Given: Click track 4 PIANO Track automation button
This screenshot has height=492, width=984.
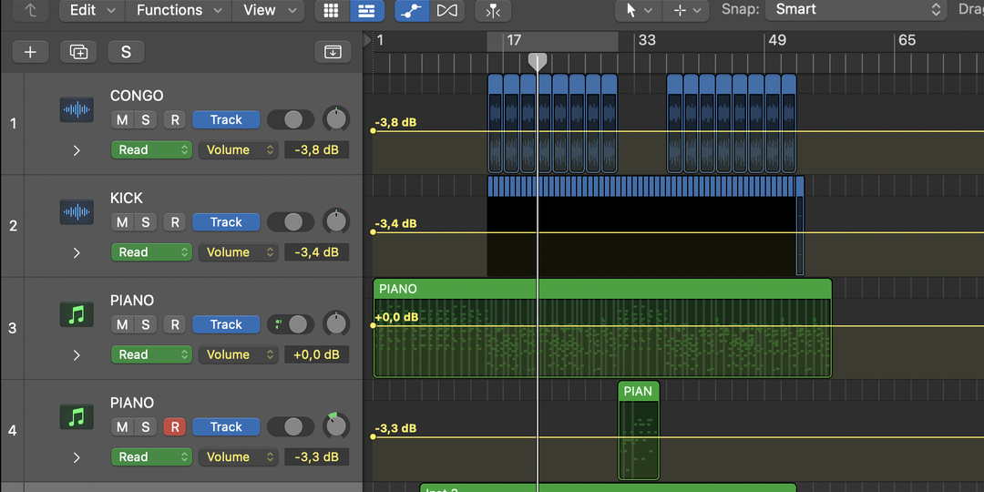Looking at the screenshot, I should click(226, 426).
